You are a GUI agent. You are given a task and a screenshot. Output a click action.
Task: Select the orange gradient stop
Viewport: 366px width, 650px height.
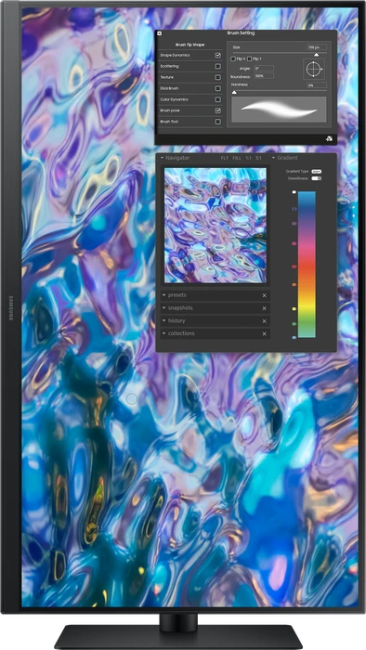[x=294, y=285]
